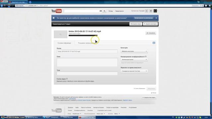Click the footer YouTube logo

57,110
